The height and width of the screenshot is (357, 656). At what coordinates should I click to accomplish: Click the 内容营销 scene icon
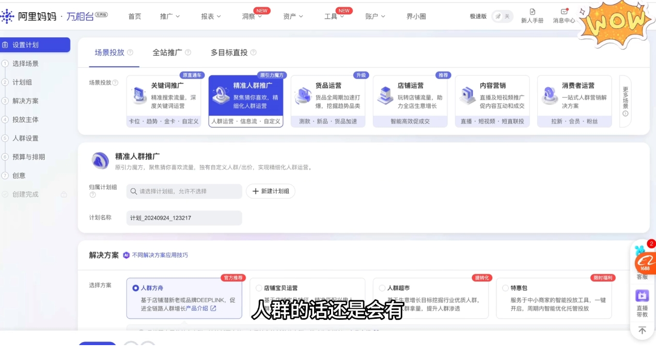click(467, 96)
